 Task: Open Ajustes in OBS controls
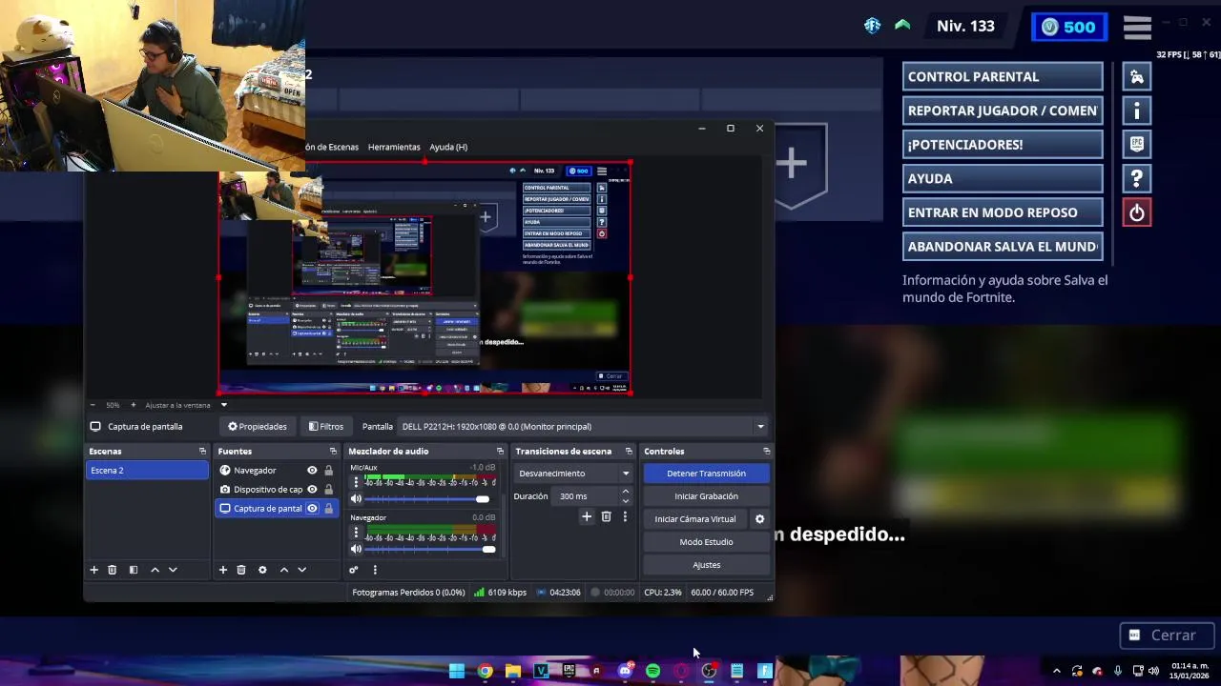pos(706,565)
